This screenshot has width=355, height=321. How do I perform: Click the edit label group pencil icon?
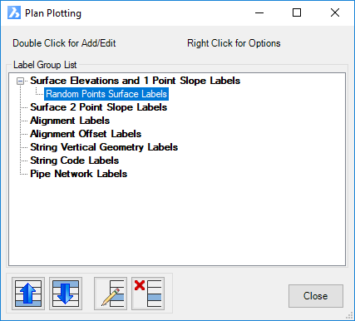coord(111,294)
